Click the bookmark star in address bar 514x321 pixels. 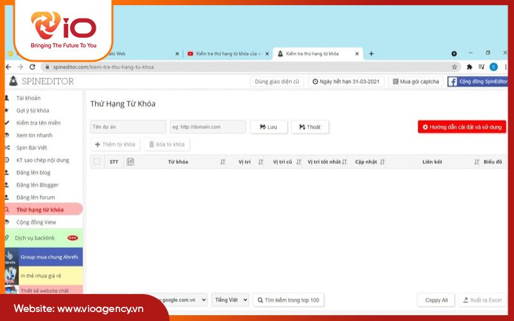(x=454, y=67)
